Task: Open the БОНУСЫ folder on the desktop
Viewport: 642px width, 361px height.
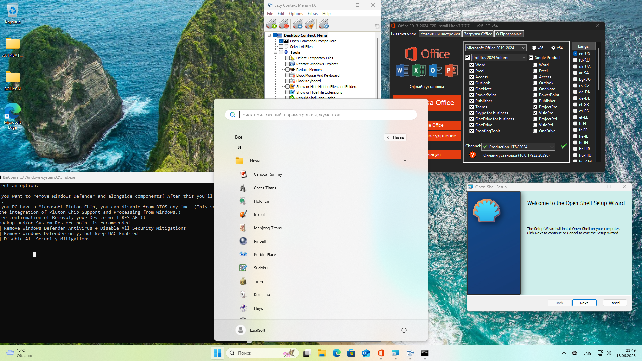Action: [x=13, y=81]
